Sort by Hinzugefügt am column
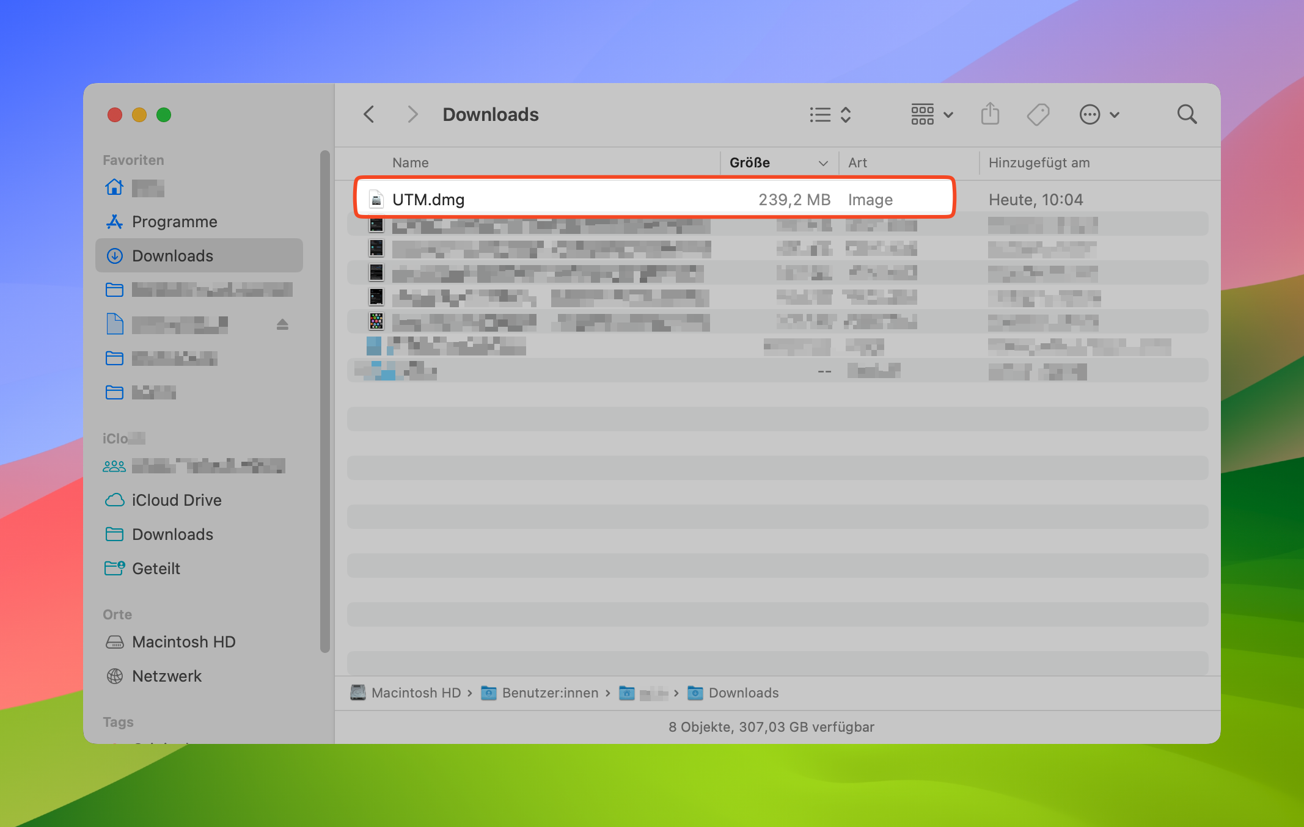 (1039, 162)
